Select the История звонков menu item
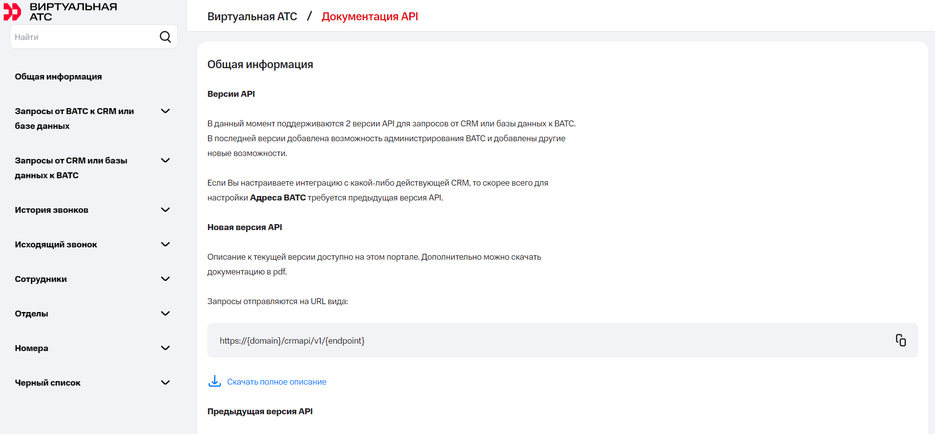 click(x=52, y=210)
